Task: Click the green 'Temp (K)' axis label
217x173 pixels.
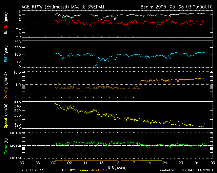Action: tap(6, 146)
